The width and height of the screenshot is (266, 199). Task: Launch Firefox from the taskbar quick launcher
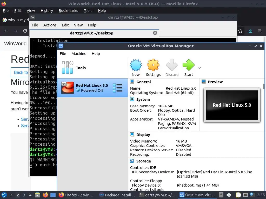point(45,195)
